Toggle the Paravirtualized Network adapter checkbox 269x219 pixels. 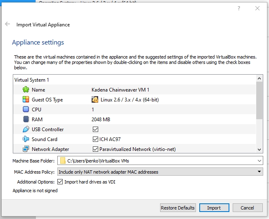pos(95,149)
